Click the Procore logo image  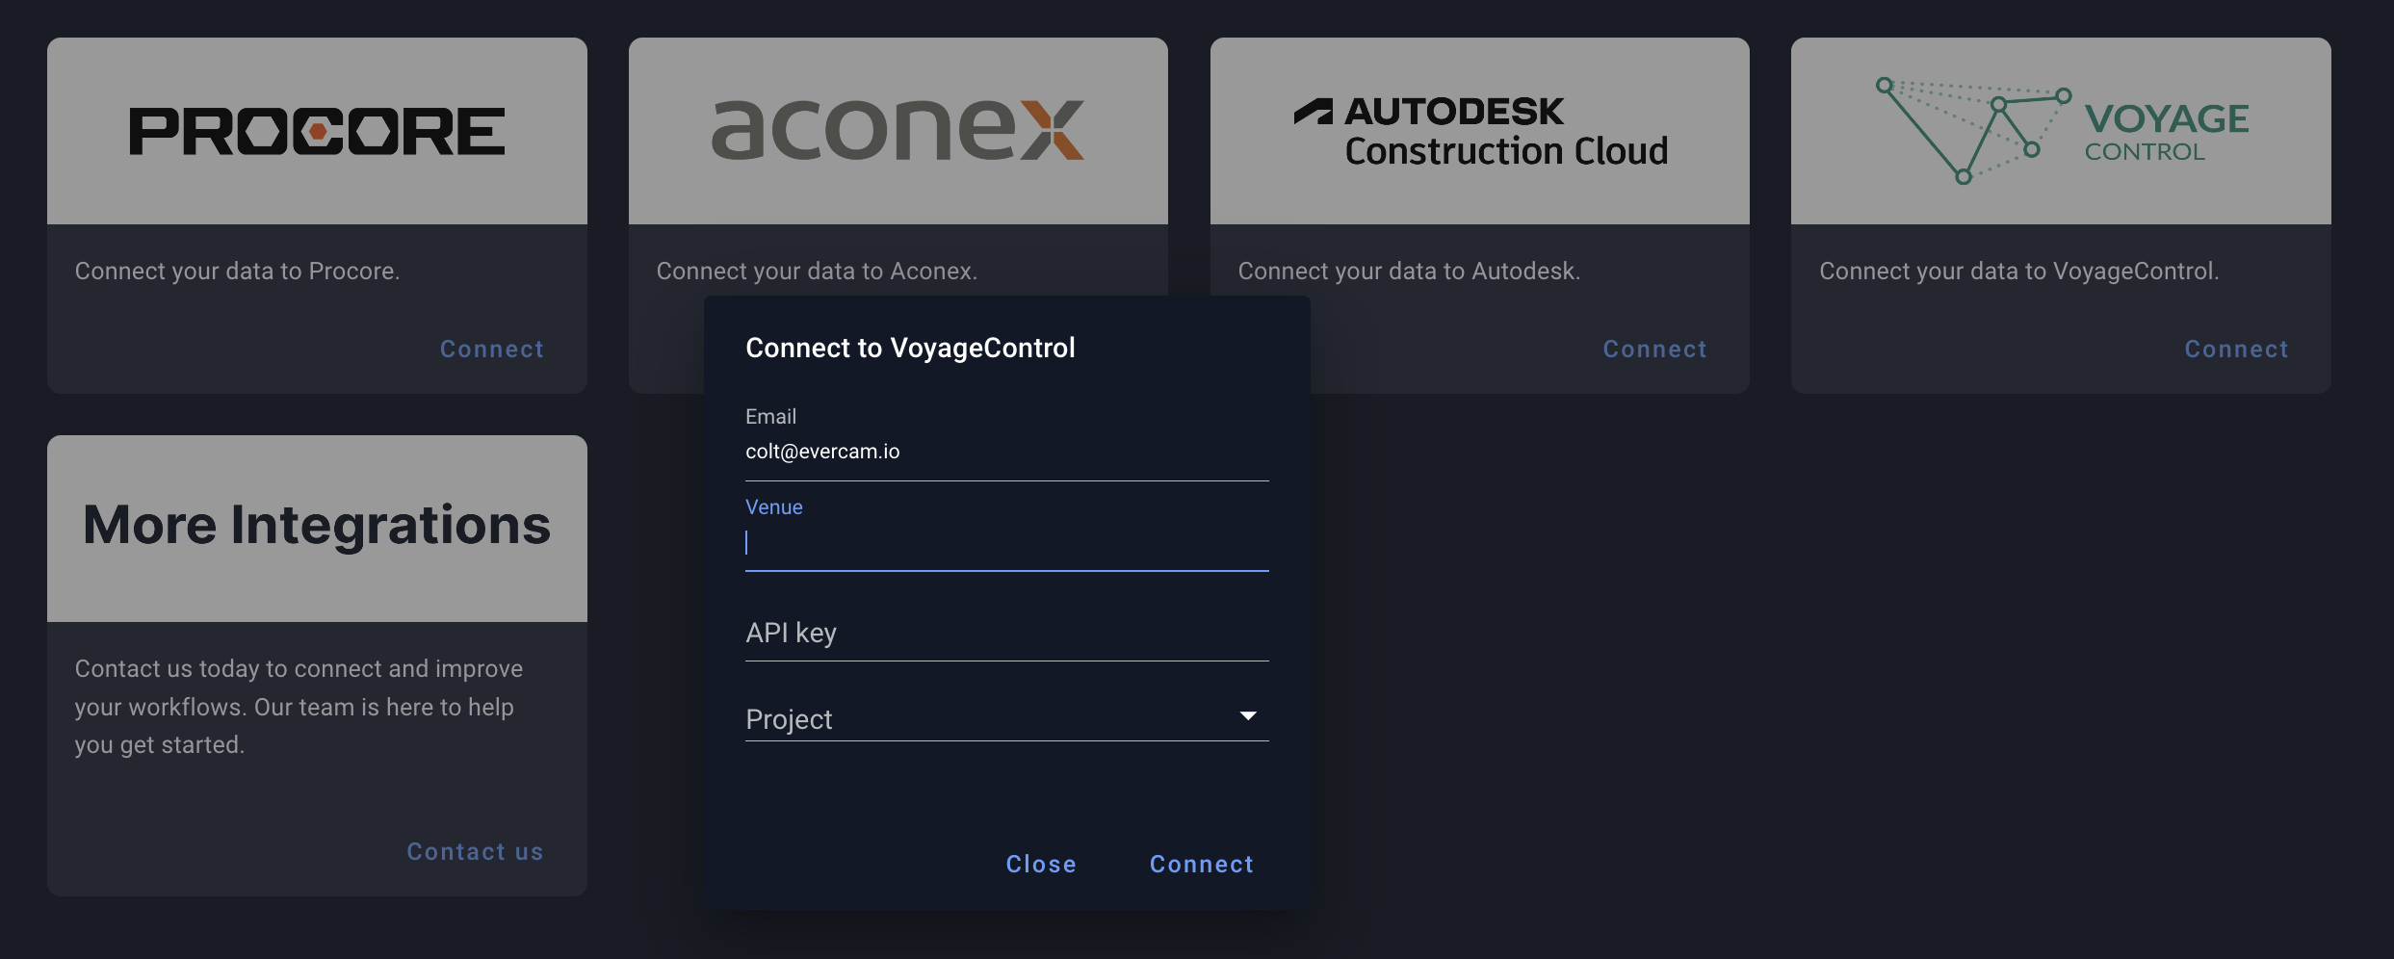pos(317,131)
